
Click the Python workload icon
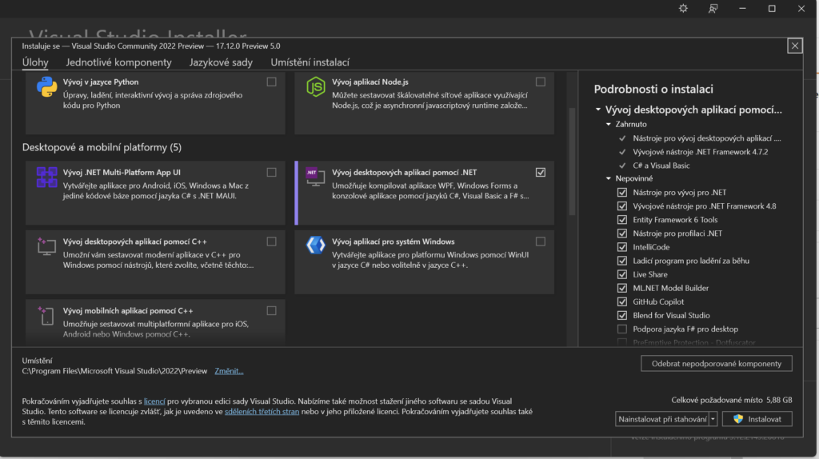(x=46, y=87)
